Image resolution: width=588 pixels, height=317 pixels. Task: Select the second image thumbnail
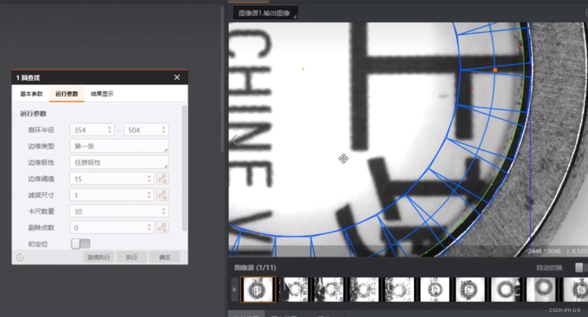coord(293,290)
